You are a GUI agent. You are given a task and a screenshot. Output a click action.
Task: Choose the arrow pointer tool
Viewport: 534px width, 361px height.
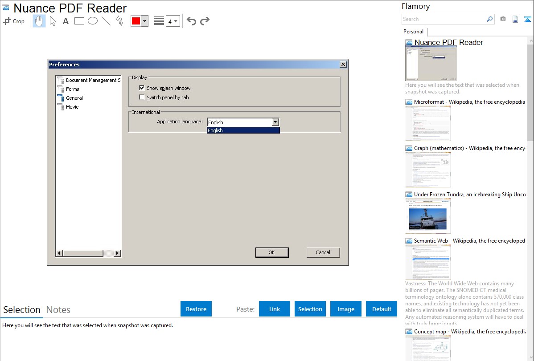tap(53, 21)
